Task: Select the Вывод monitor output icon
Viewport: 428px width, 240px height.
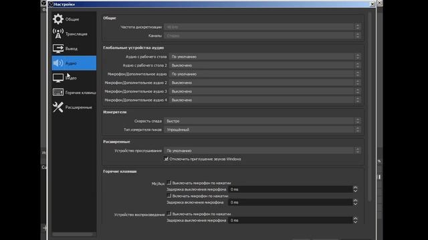Action: pyautogui.click(x=58, y=49)
